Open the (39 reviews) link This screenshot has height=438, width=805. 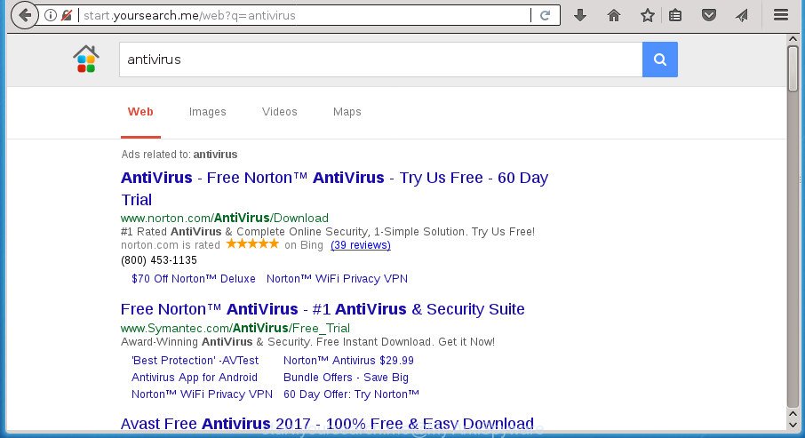(361, 245)
